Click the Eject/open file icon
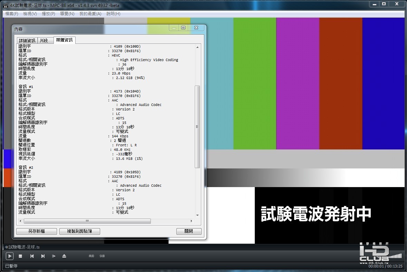The width and height of the screenshot is (407, 272). [x=64, y=256]
